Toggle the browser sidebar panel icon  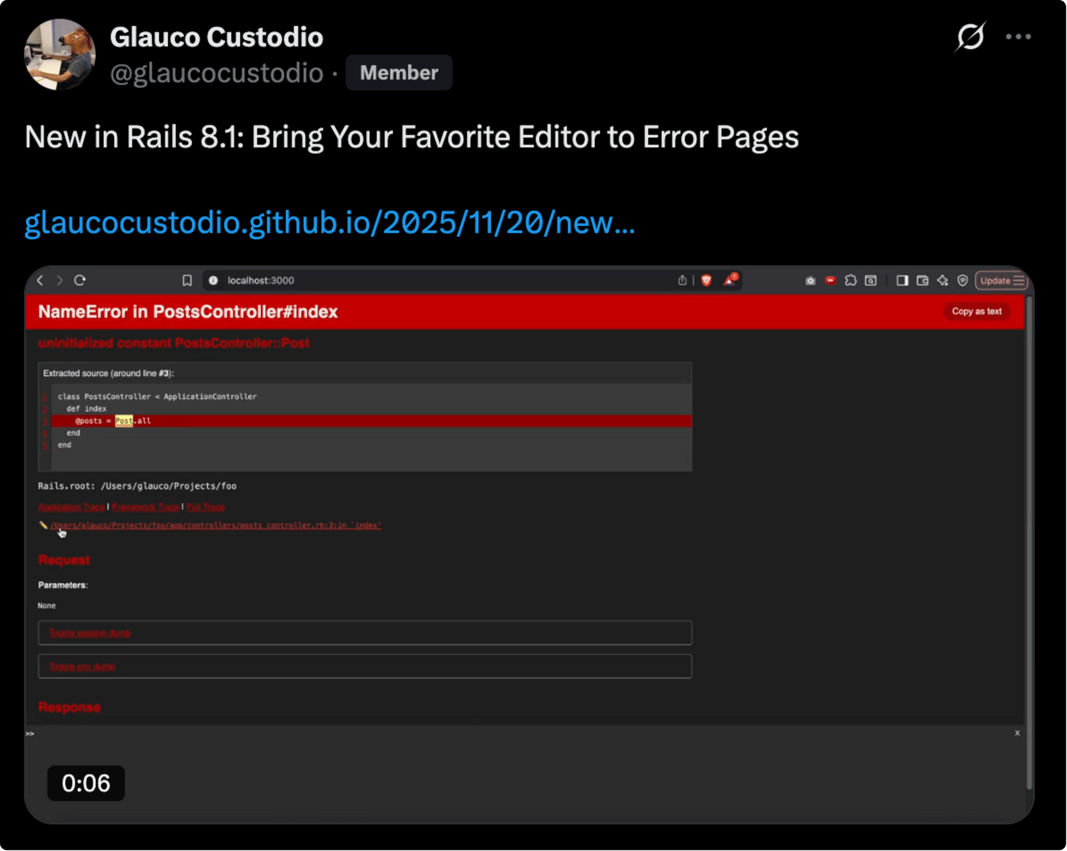pyautogui.click(x=902, y=281)
